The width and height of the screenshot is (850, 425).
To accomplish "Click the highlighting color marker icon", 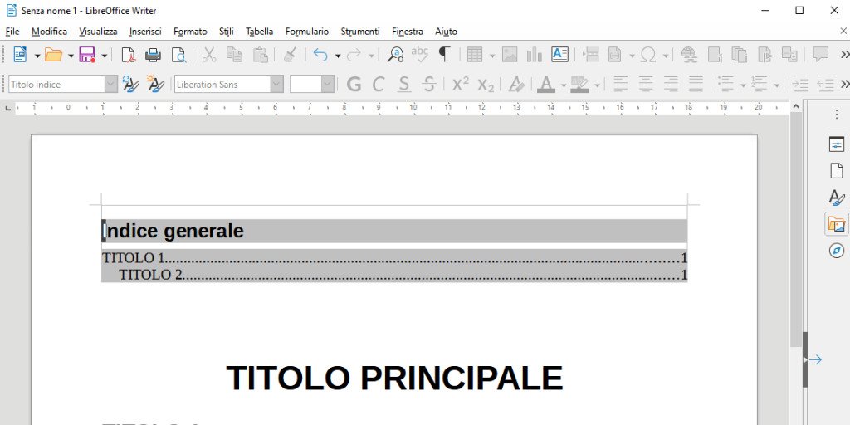I will point(579,84).
